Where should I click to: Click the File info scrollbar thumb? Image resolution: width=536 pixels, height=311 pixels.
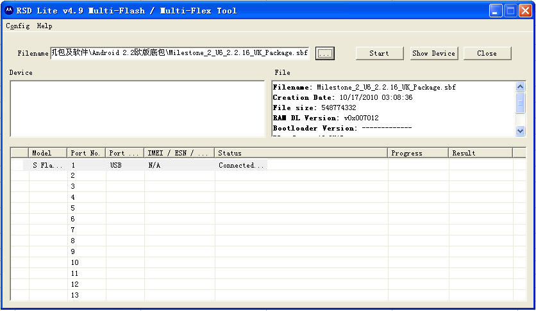[520, 102]
